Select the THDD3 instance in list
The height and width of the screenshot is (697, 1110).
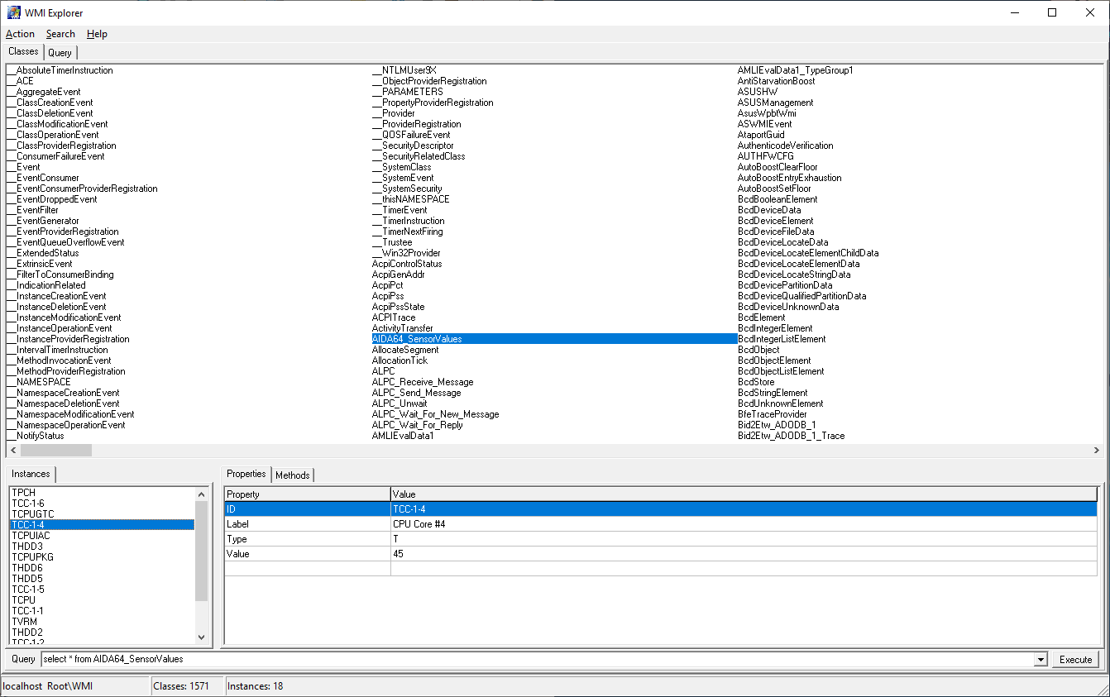click(x=27, y=547)
